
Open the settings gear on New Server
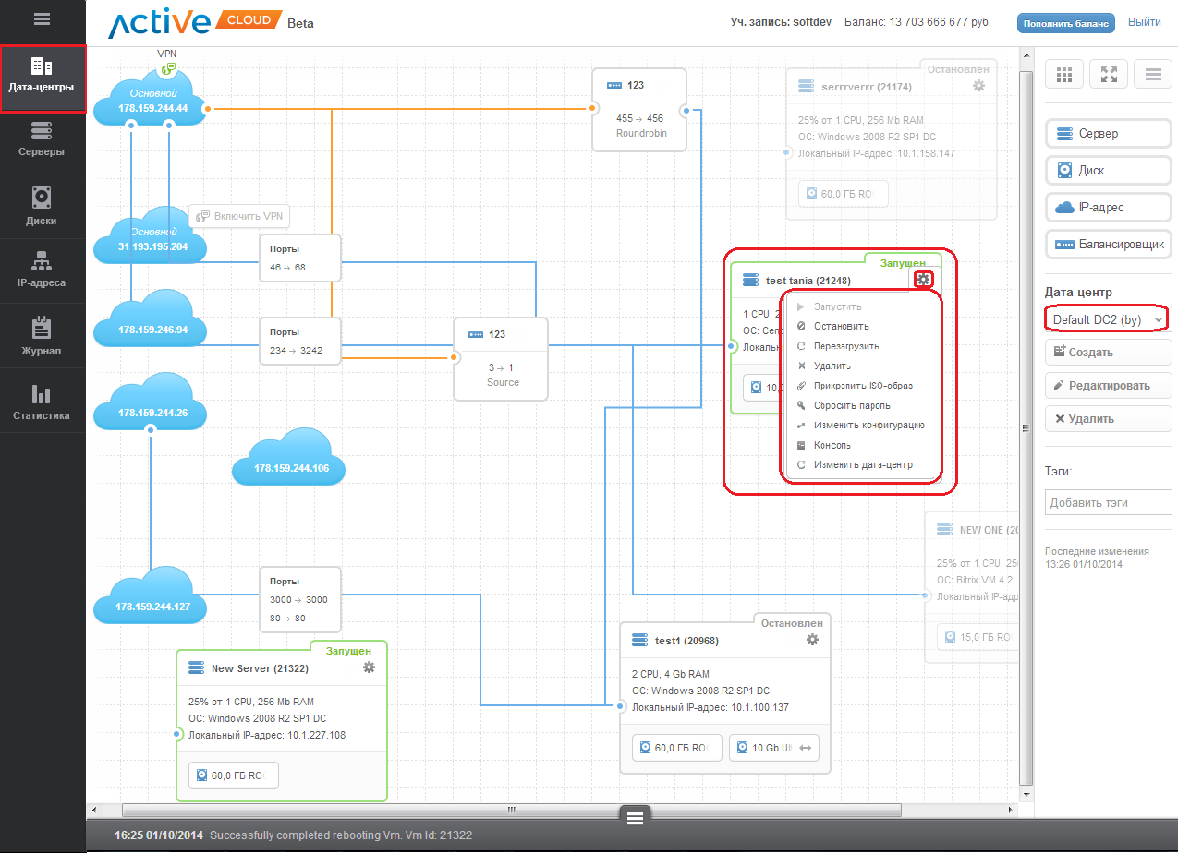[369, 667]
